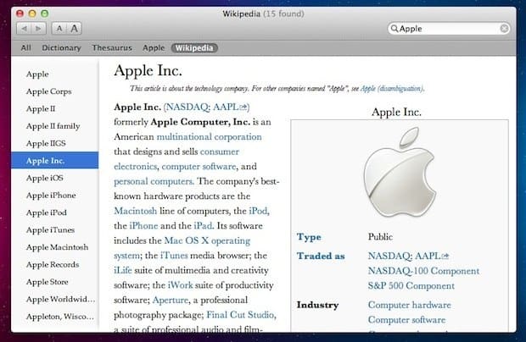Image resolution: width=526 pixels, height=342 pixels.
Task: Switch to the Apple source tab
Action: point(154,48)
